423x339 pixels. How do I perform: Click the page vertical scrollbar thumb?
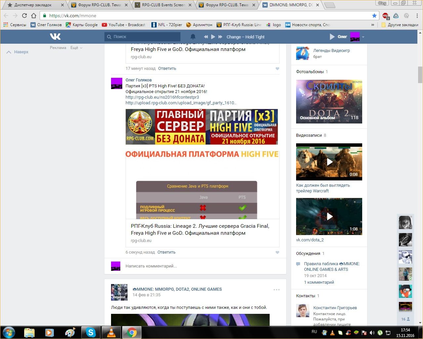point(420,74)
